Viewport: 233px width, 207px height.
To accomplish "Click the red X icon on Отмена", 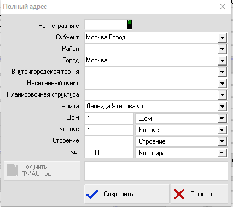I will 179,194.
